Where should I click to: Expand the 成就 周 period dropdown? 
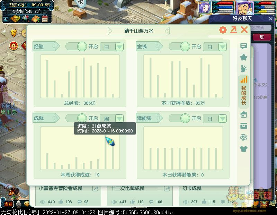tap(119, 118)
